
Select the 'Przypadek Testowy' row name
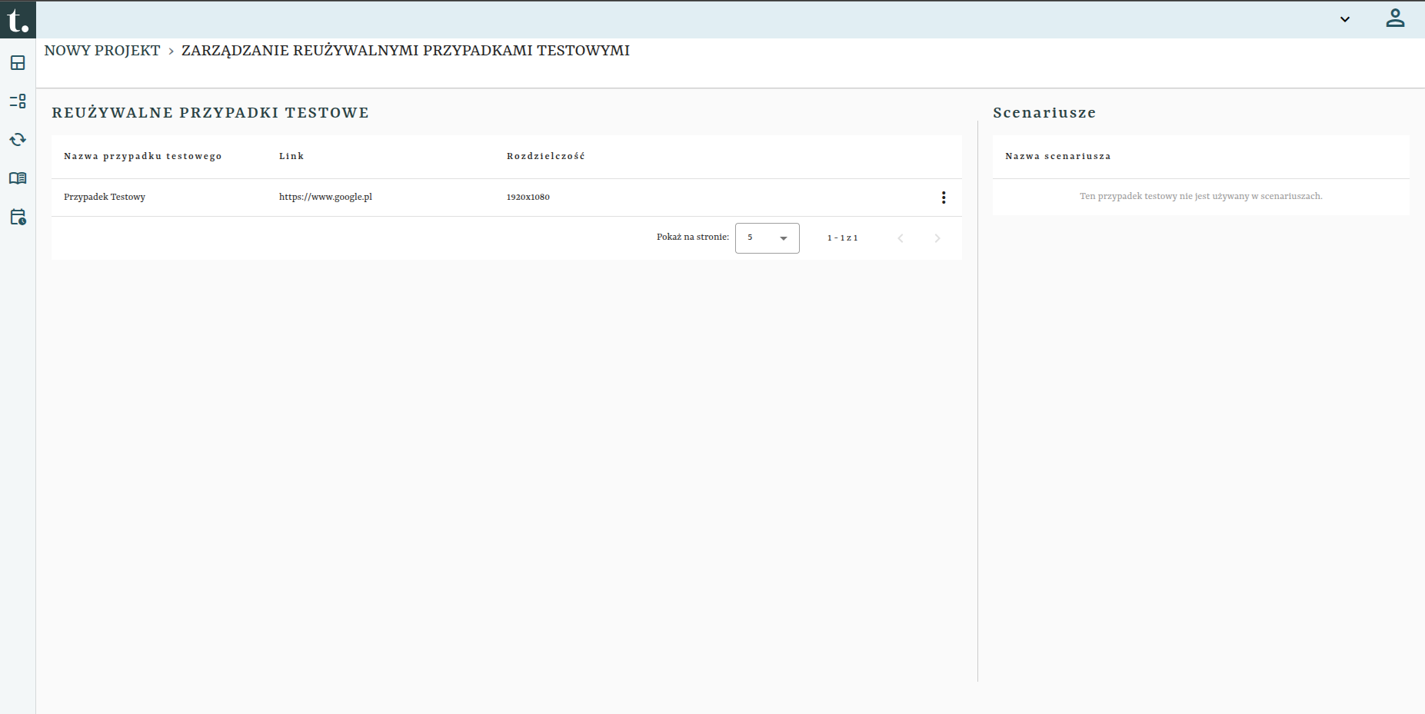[105, 197]
